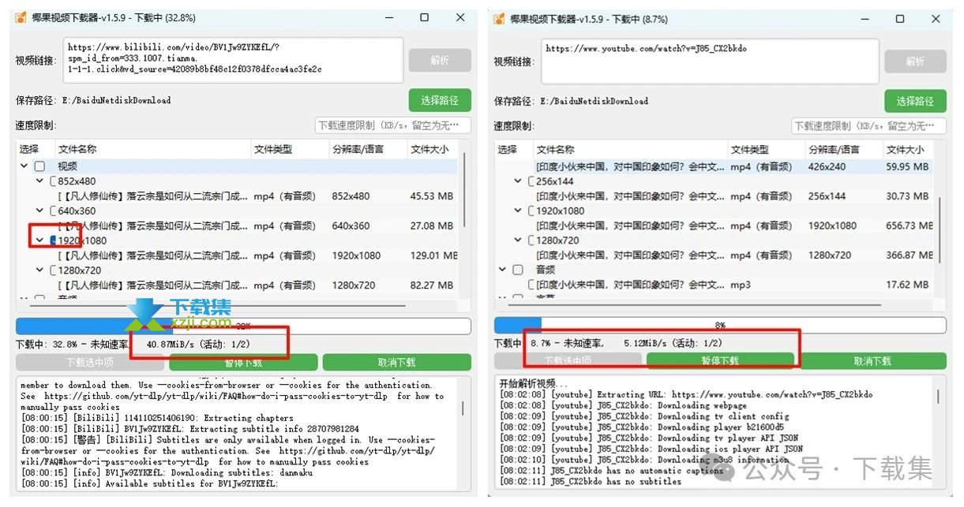
Task: Select the 30.73 MB file row
Action: pos(715,196)
